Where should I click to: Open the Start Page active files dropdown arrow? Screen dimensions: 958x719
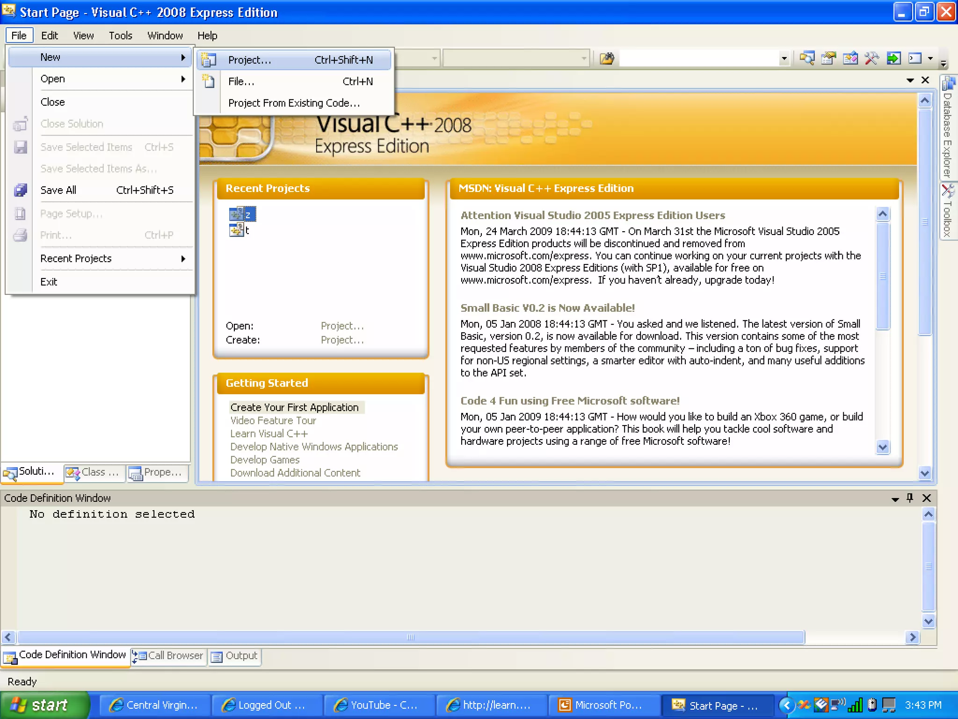(x=910, y=80)
